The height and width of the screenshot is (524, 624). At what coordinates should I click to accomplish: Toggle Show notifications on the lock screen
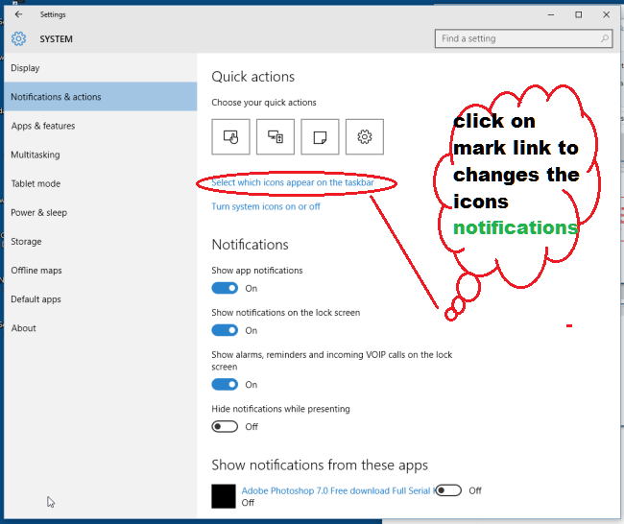225,330
